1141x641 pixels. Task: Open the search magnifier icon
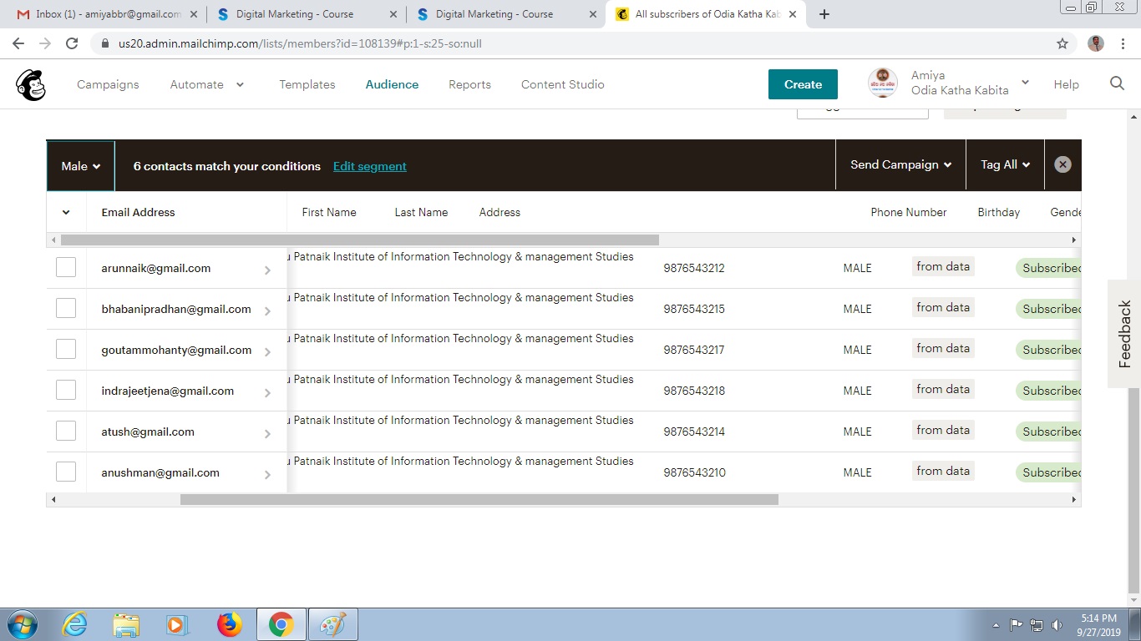click(x=1117, y=83)
